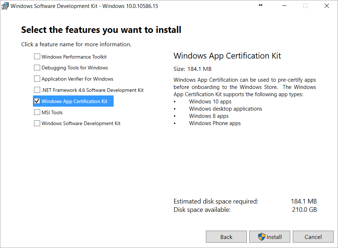Start installation with the Install button

tap(270, 237)
